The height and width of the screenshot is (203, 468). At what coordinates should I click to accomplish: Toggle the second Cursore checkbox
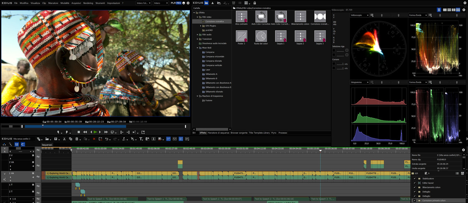pos(334,68)
